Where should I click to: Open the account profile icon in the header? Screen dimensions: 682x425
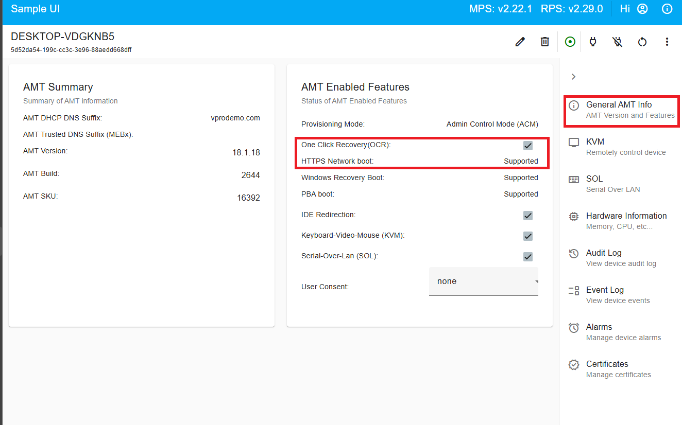click(642, 9)
